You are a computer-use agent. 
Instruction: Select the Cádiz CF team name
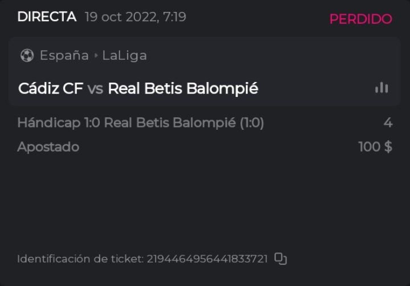point(51,89)
